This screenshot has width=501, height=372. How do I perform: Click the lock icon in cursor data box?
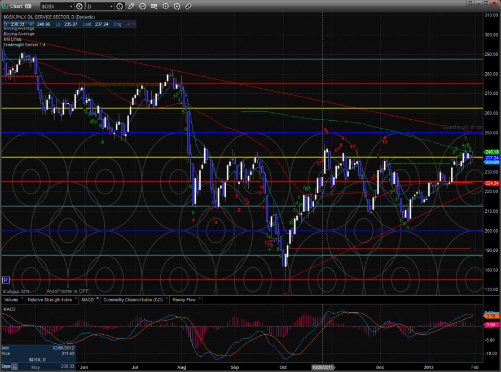pos(15,366)
